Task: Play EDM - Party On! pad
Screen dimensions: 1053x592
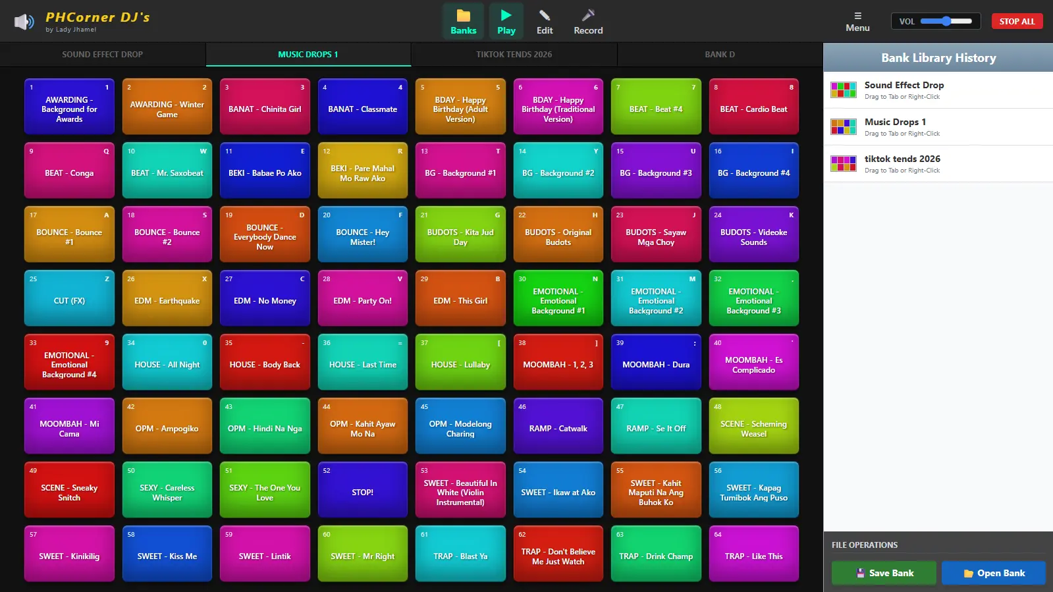Action: coord(363,298)
